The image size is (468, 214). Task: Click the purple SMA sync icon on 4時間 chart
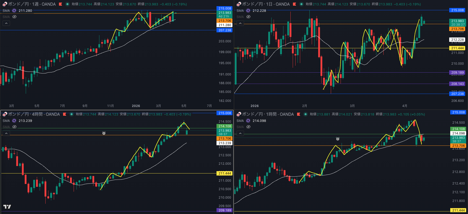[x=14, y=121]
